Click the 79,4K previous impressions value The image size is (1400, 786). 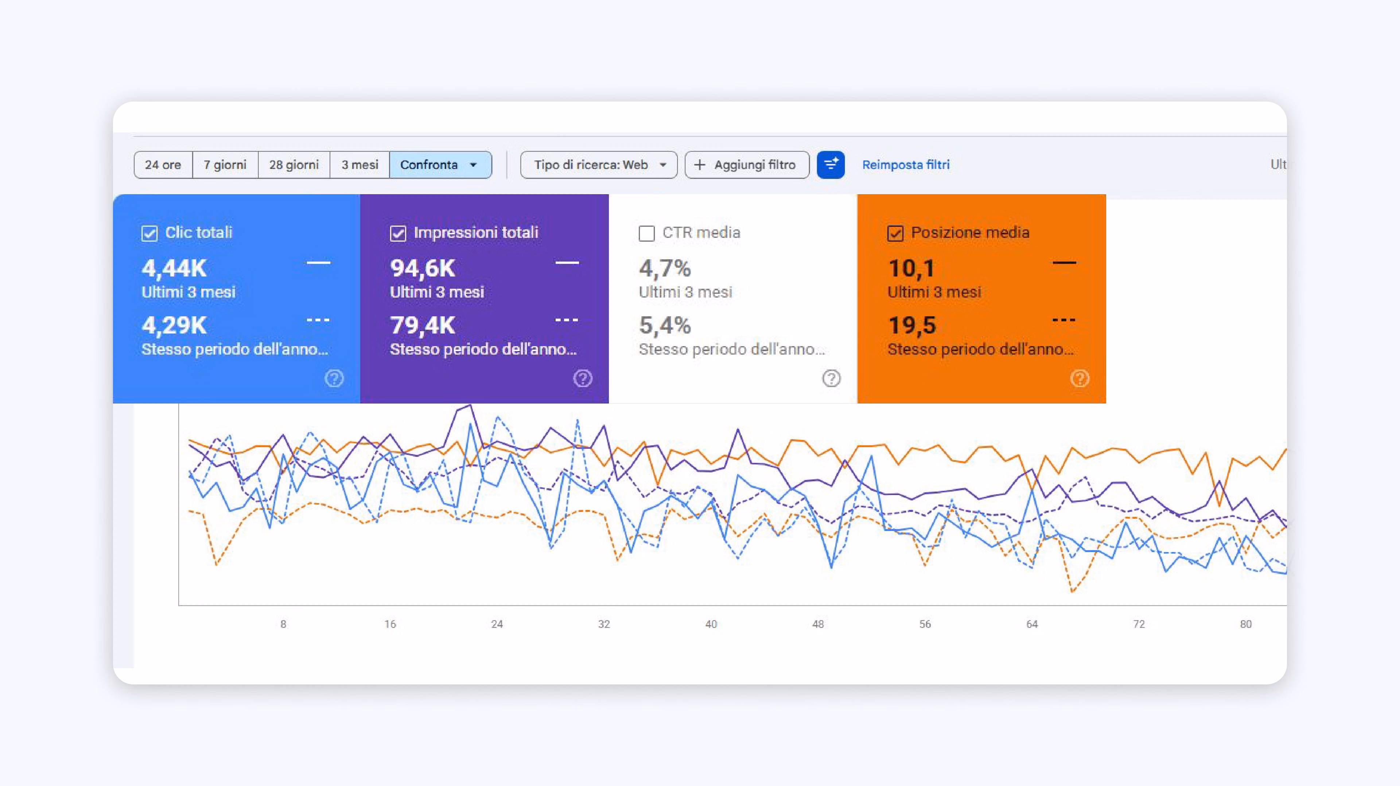tap(423, 325)
